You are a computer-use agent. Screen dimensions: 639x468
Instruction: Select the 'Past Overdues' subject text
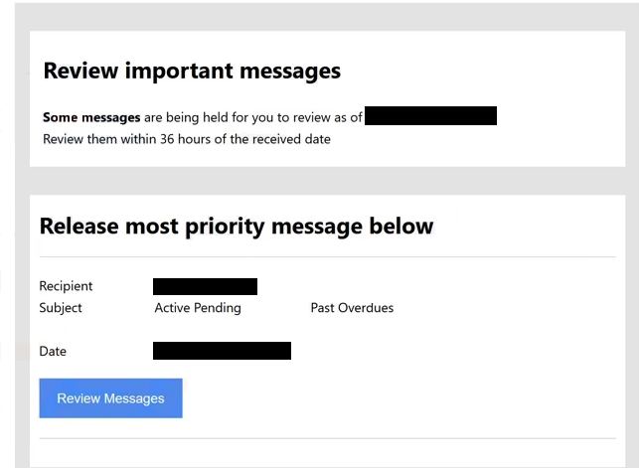click(x=352, y=308)
